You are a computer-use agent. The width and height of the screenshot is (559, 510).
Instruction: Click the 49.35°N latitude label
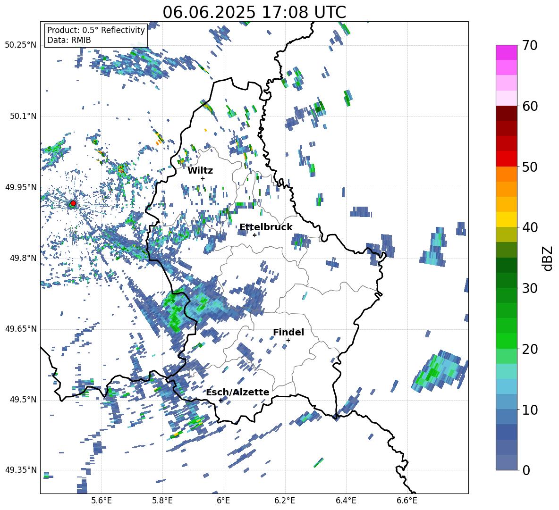click(x=21, y=470)
